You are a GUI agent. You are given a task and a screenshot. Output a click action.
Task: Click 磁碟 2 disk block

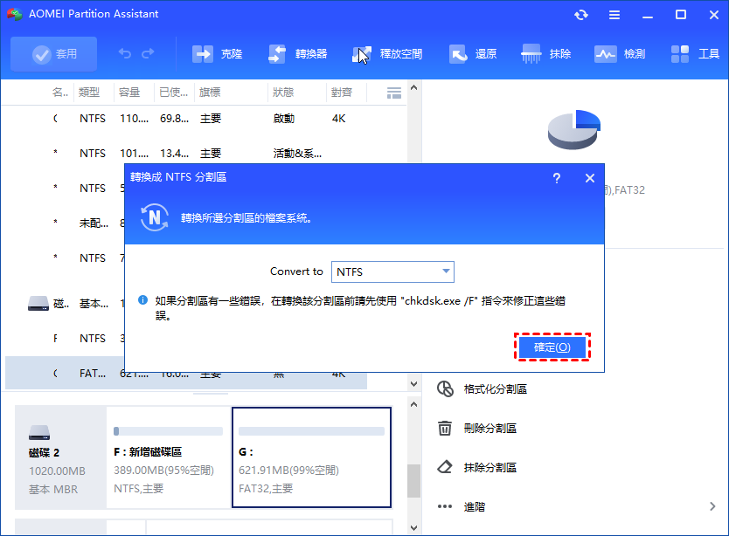(x=61, y=457)
